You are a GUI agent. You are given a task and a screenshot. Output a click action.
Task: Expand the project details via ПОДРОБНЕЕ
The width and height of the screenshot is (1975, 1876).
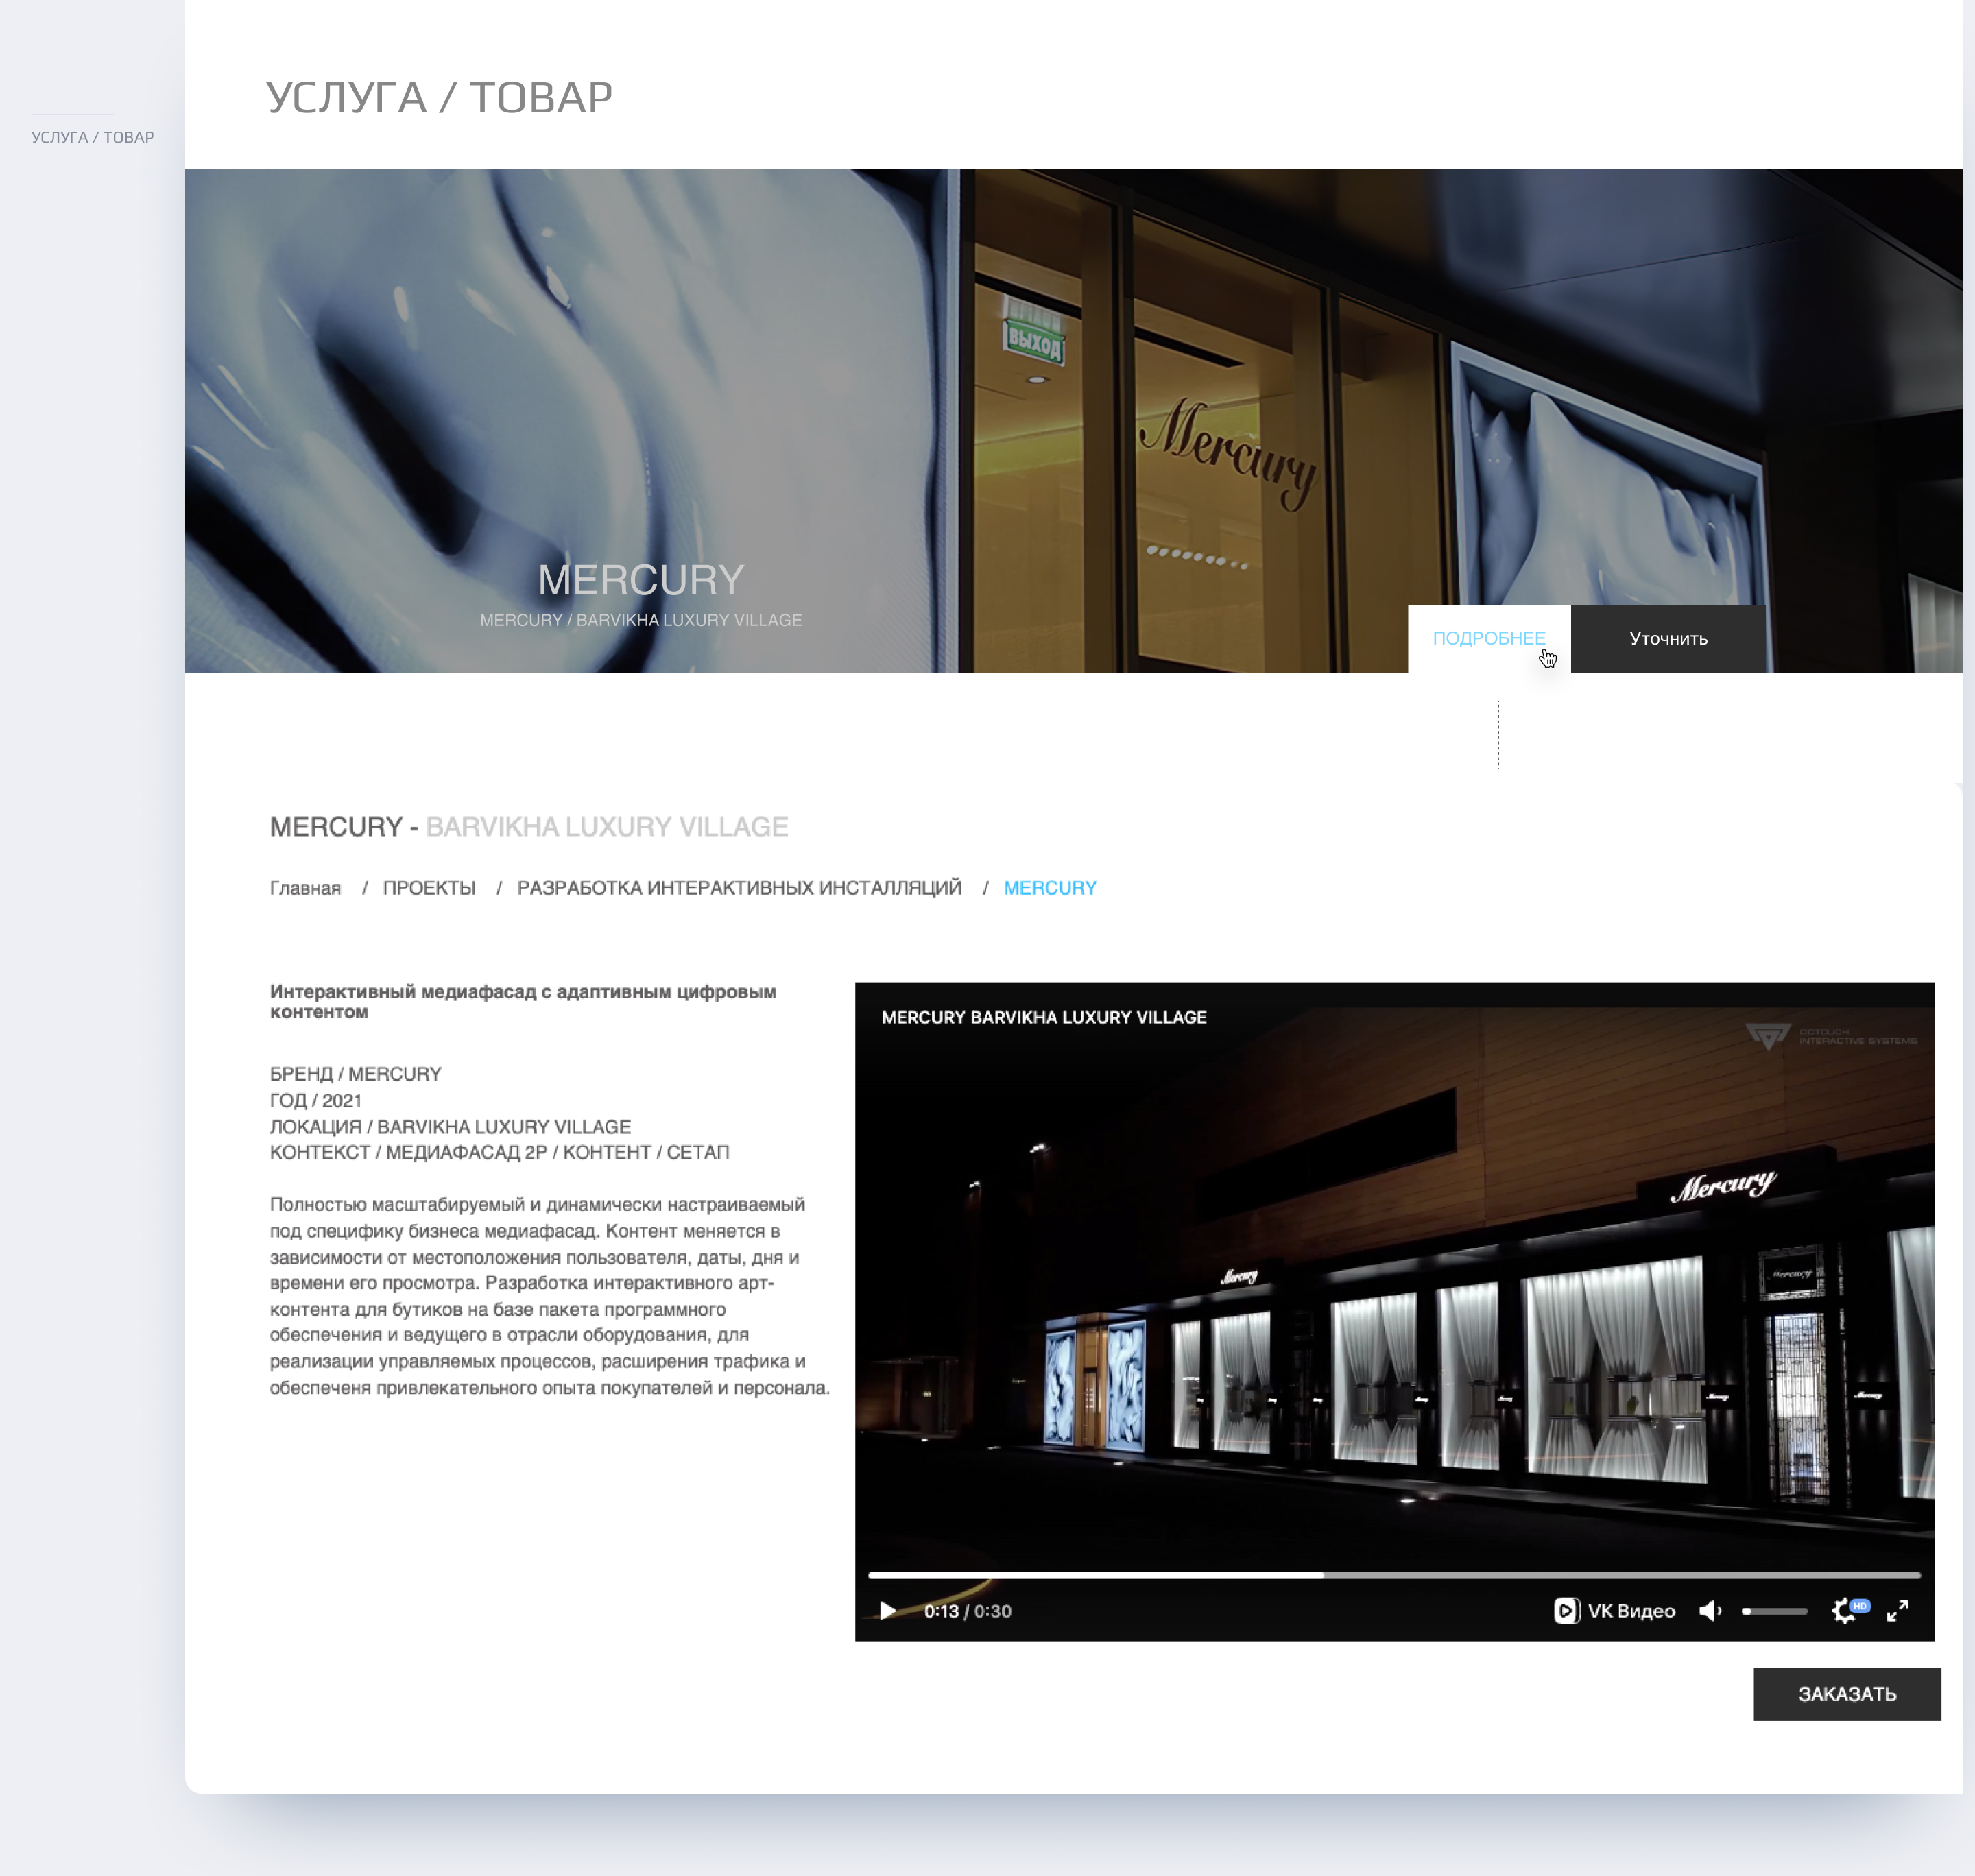[1489, 637]
